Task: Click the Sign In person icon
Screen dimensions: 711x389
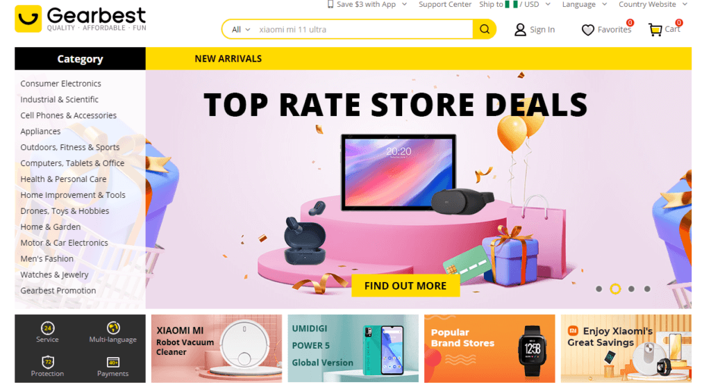Action: tap(520, 30)
